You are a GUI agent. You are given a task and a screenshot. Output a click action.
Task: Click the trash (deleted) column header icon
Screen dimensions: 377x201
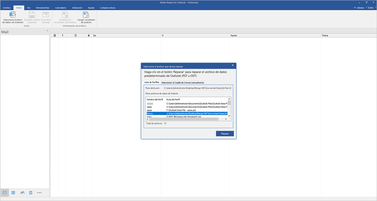pyautogui.click(x=54, y=36)
